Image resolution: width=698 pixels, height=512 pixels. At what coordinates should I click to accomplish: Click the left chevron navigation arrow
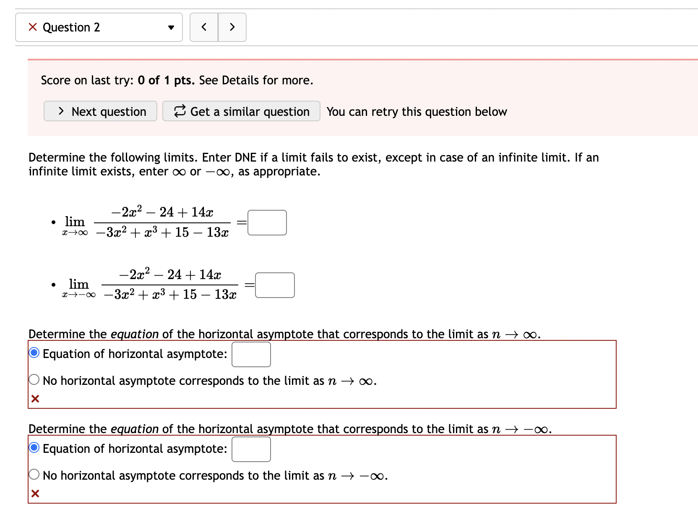pos(204,27)
